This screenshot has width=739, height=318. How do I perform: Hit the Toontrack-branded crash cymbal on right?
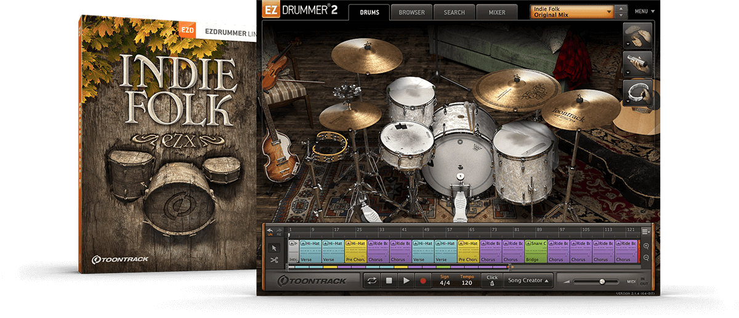tap(581, 109)
